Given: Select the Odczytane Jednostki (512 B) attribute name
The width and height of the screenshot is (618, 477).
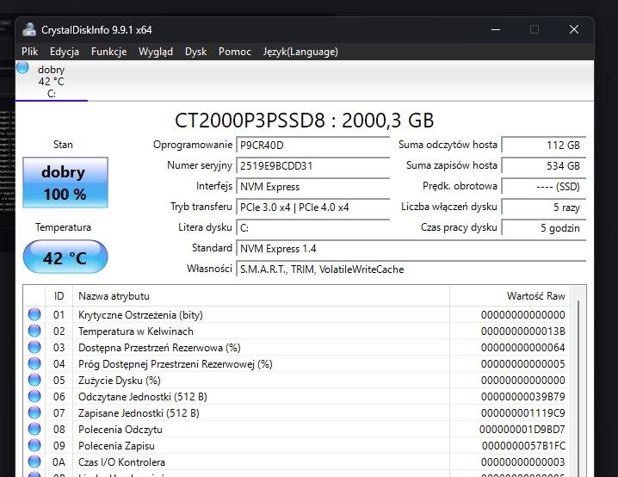Looking at the screenshot, I should [x=143, y=397].
